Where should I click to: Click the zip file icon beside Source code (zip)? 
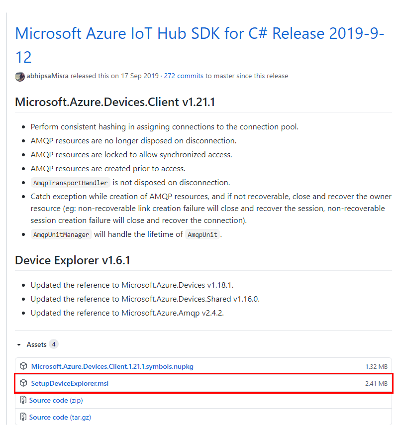[x=23, y=400]
